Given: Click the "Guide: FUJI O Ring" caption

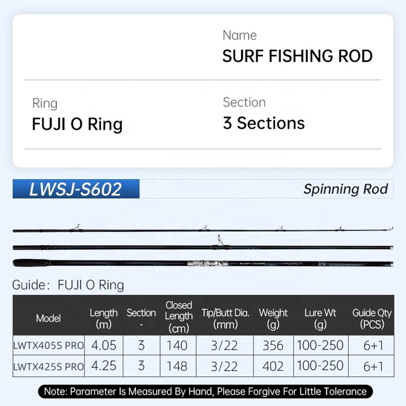Looking at the screenshot, I should (x=68, y=285).
